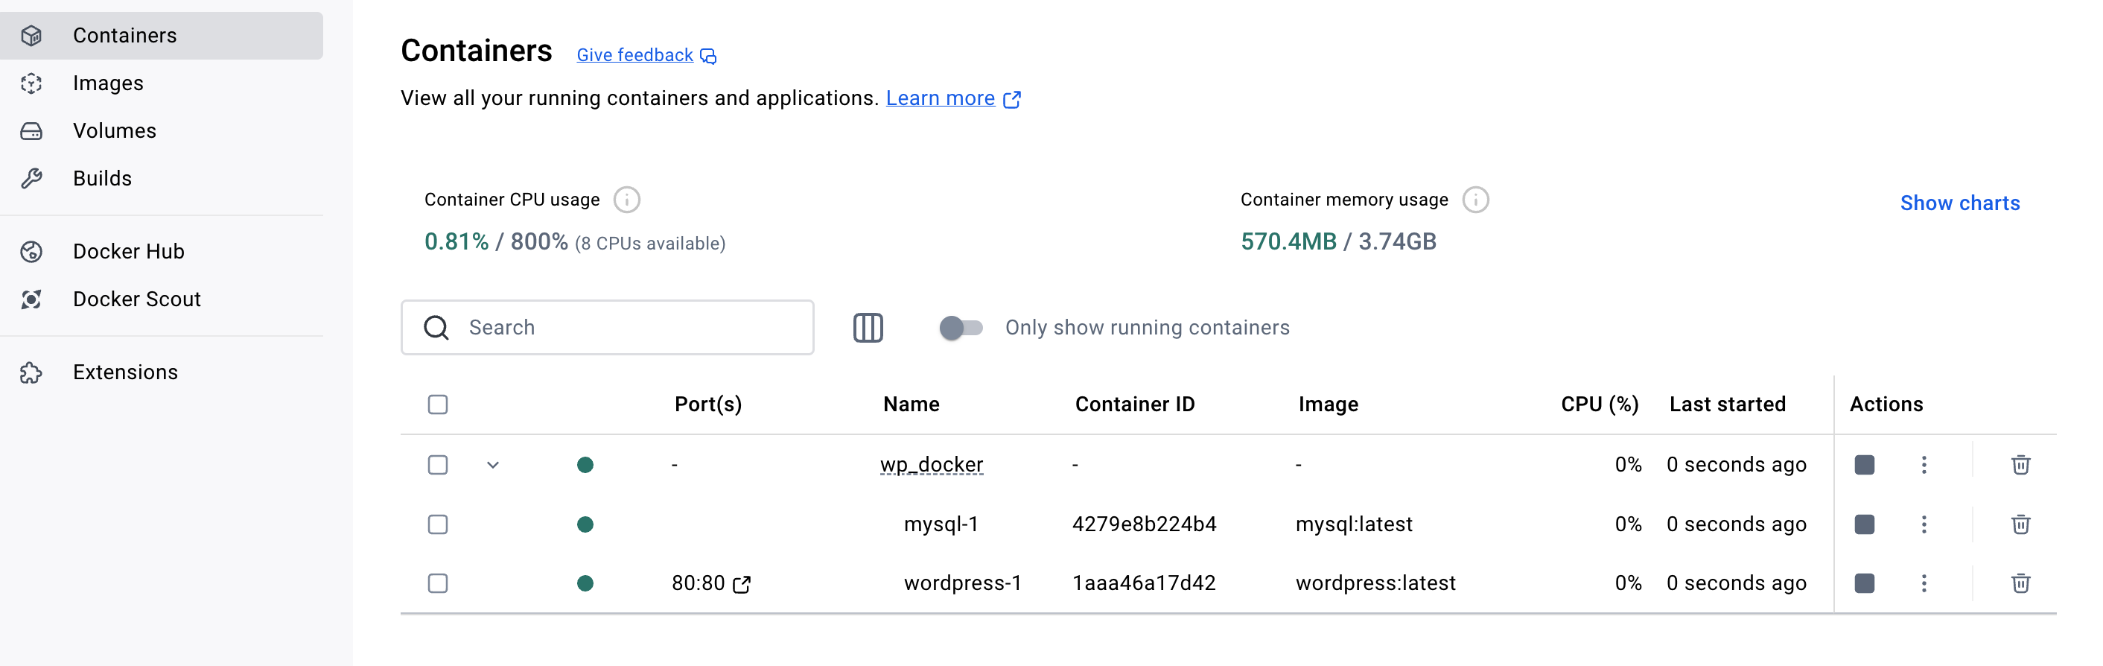Open more actions for wordpress-1
The height and width of the screenshot is (666, 2103).
(x=1924, y=583)
